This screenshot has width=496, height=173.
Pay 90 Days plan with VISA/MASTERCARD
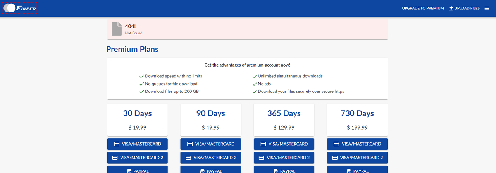211,144
